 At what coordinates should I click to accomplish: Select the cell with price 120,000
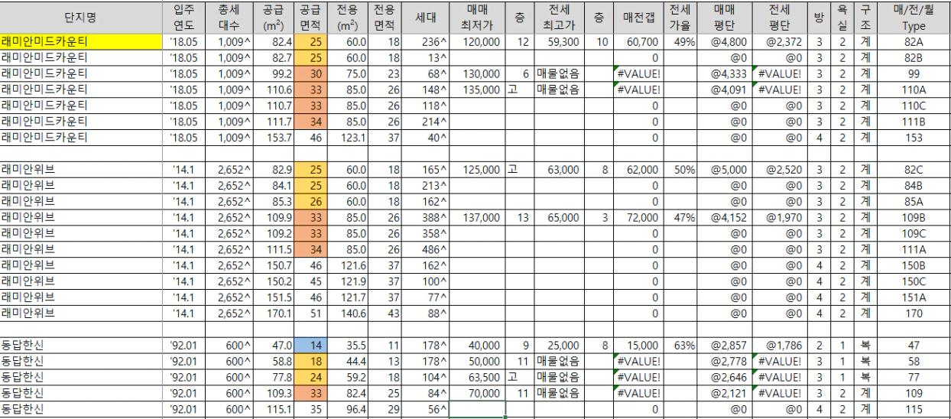pyautogui.click(x=476, y=41)
